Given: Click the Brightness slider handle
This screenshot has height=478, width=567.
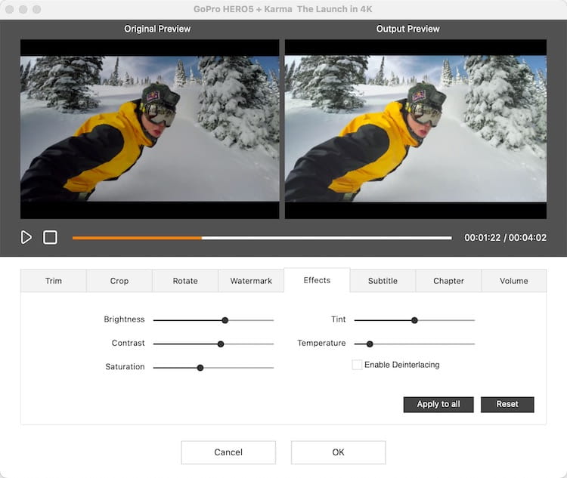Looking at the screenshot, I should click(x=225, y=320).
